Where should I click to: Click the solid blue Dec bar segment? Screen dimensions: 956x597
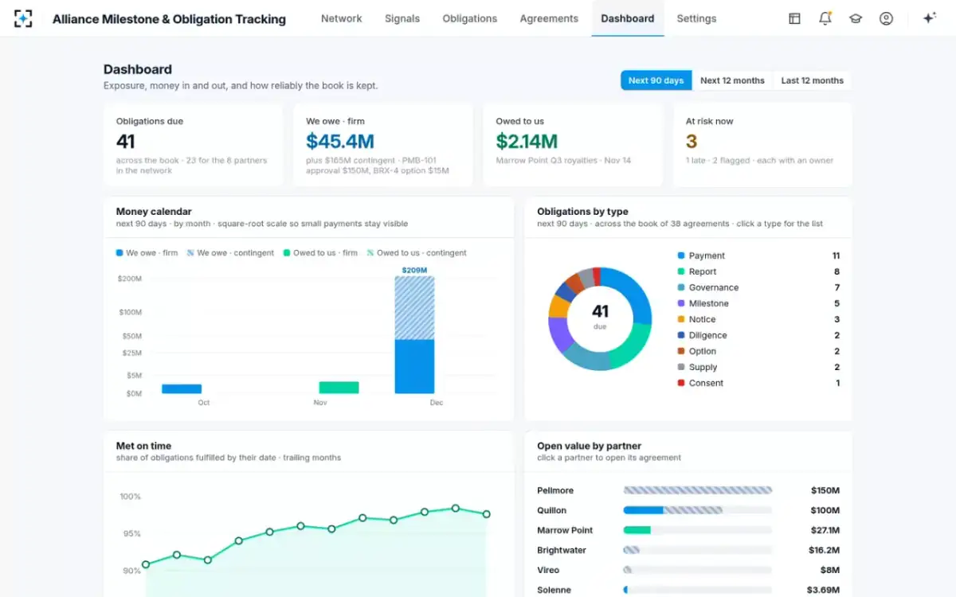coord(415,367)
